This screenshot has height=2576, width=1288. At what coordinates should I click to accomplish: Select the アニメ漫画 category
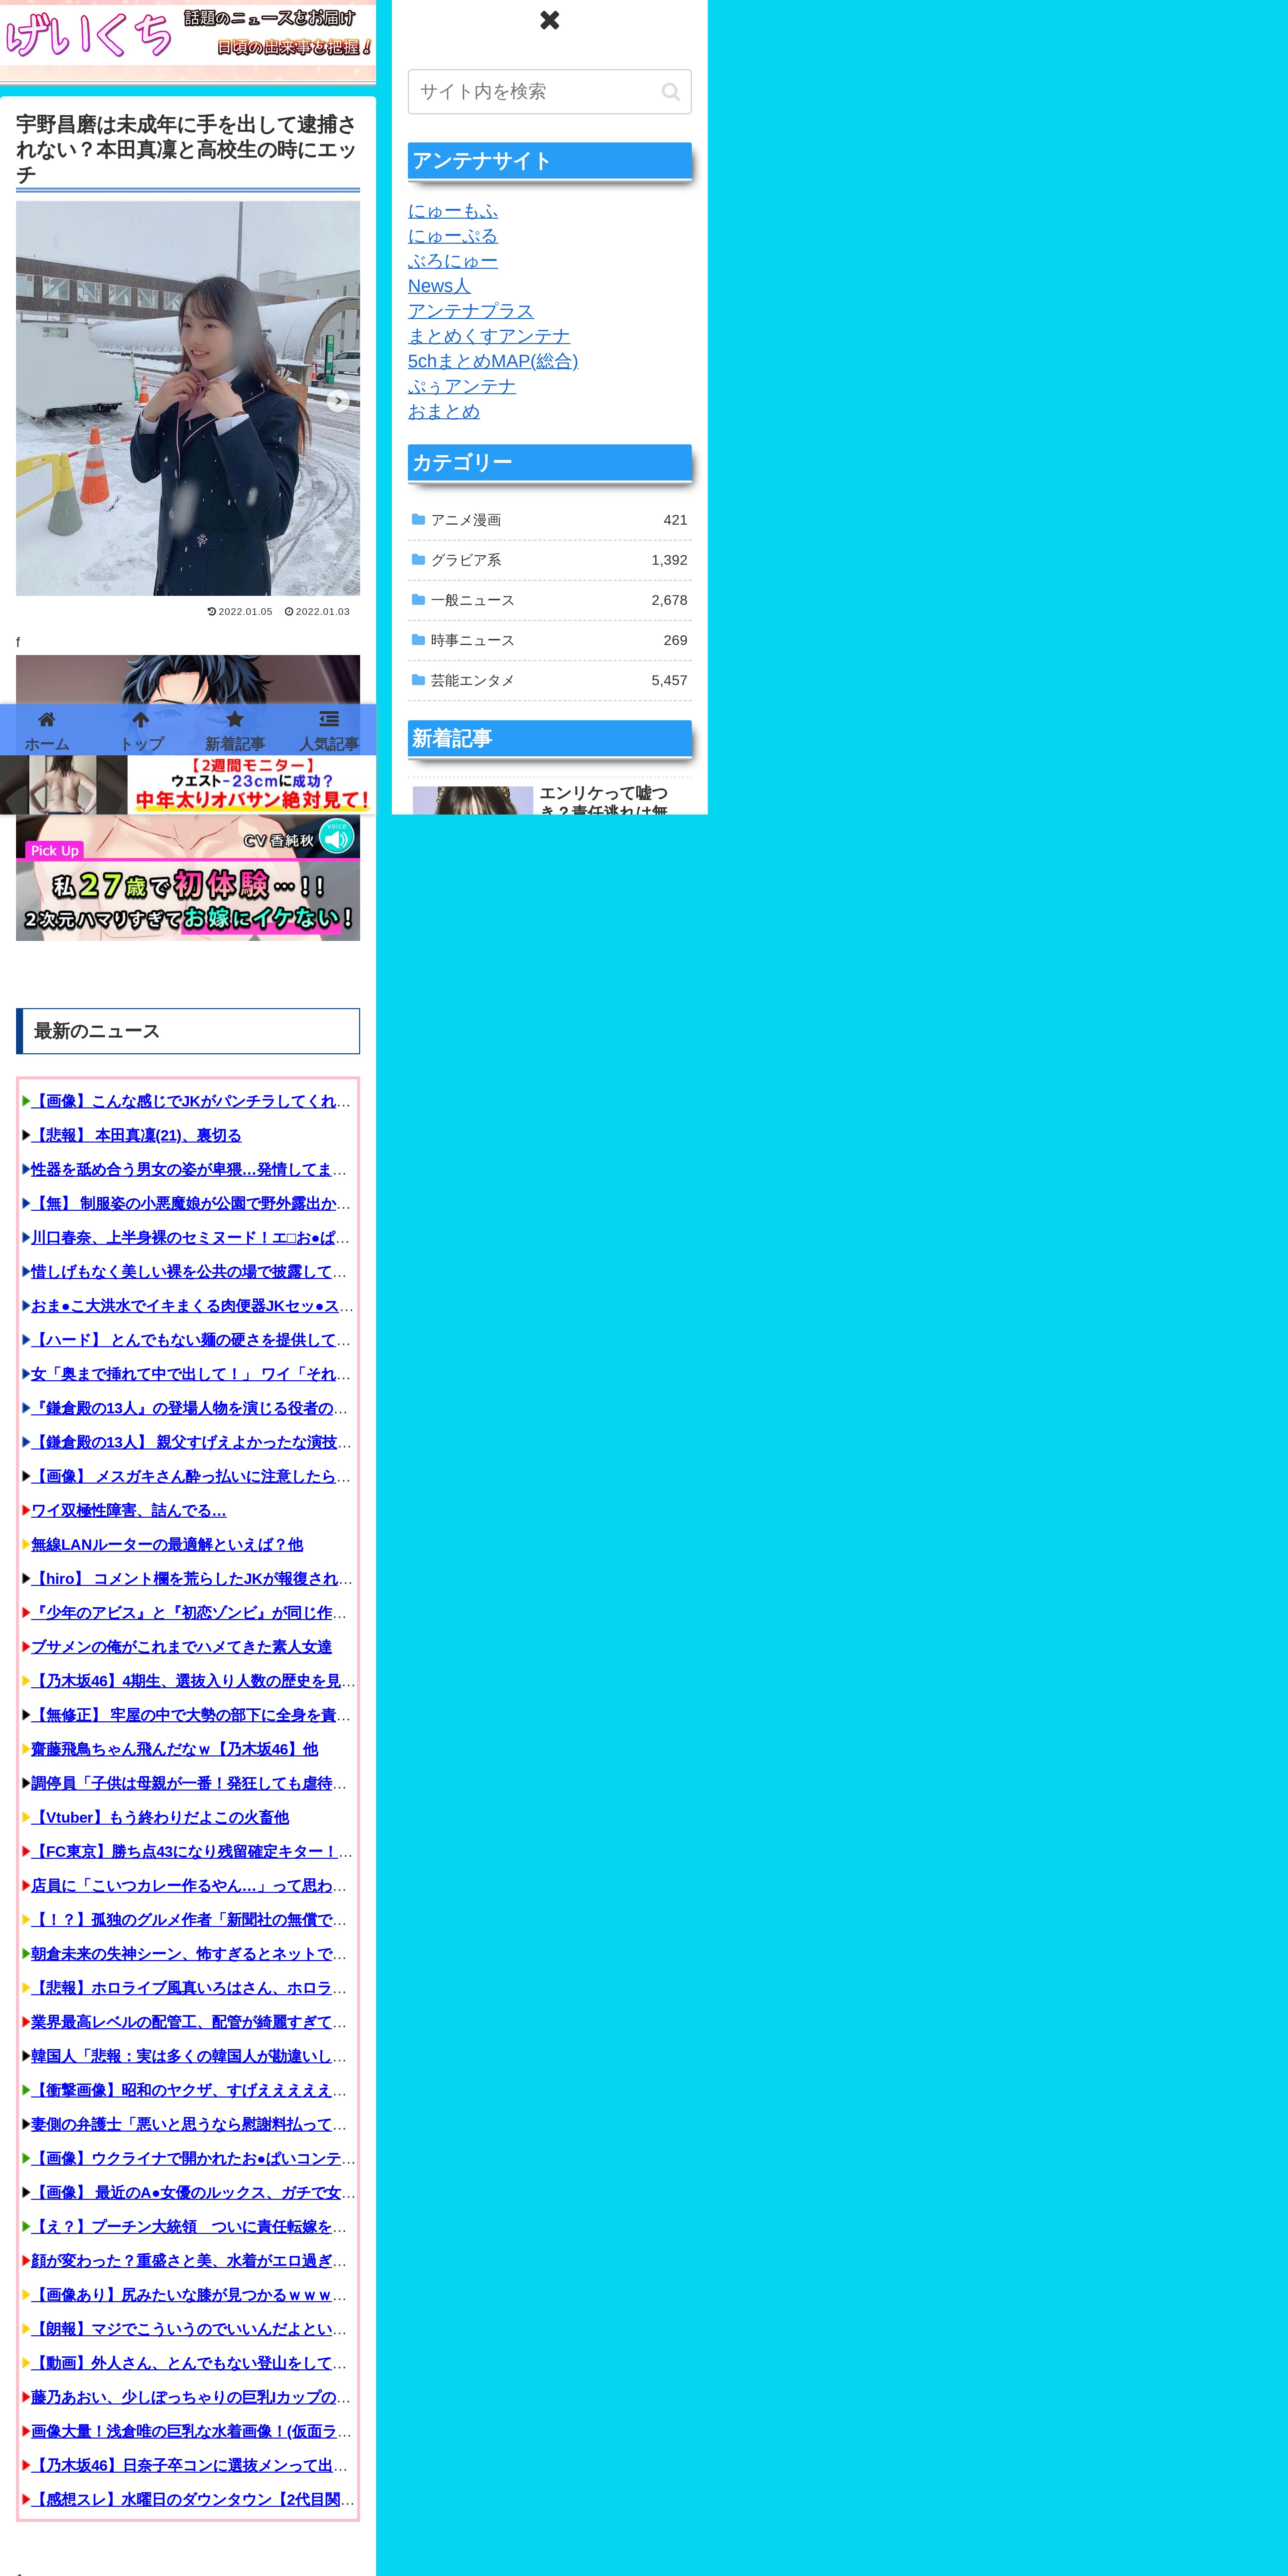coord(549,520)
